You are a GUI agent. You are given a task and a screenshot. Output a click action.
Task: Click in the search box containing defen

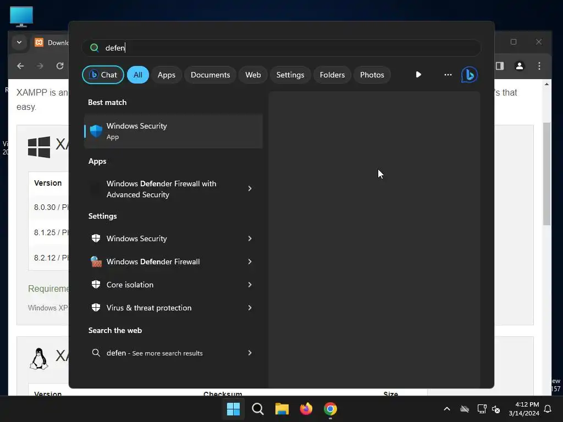pyautogui.click(x=281, y=48)
